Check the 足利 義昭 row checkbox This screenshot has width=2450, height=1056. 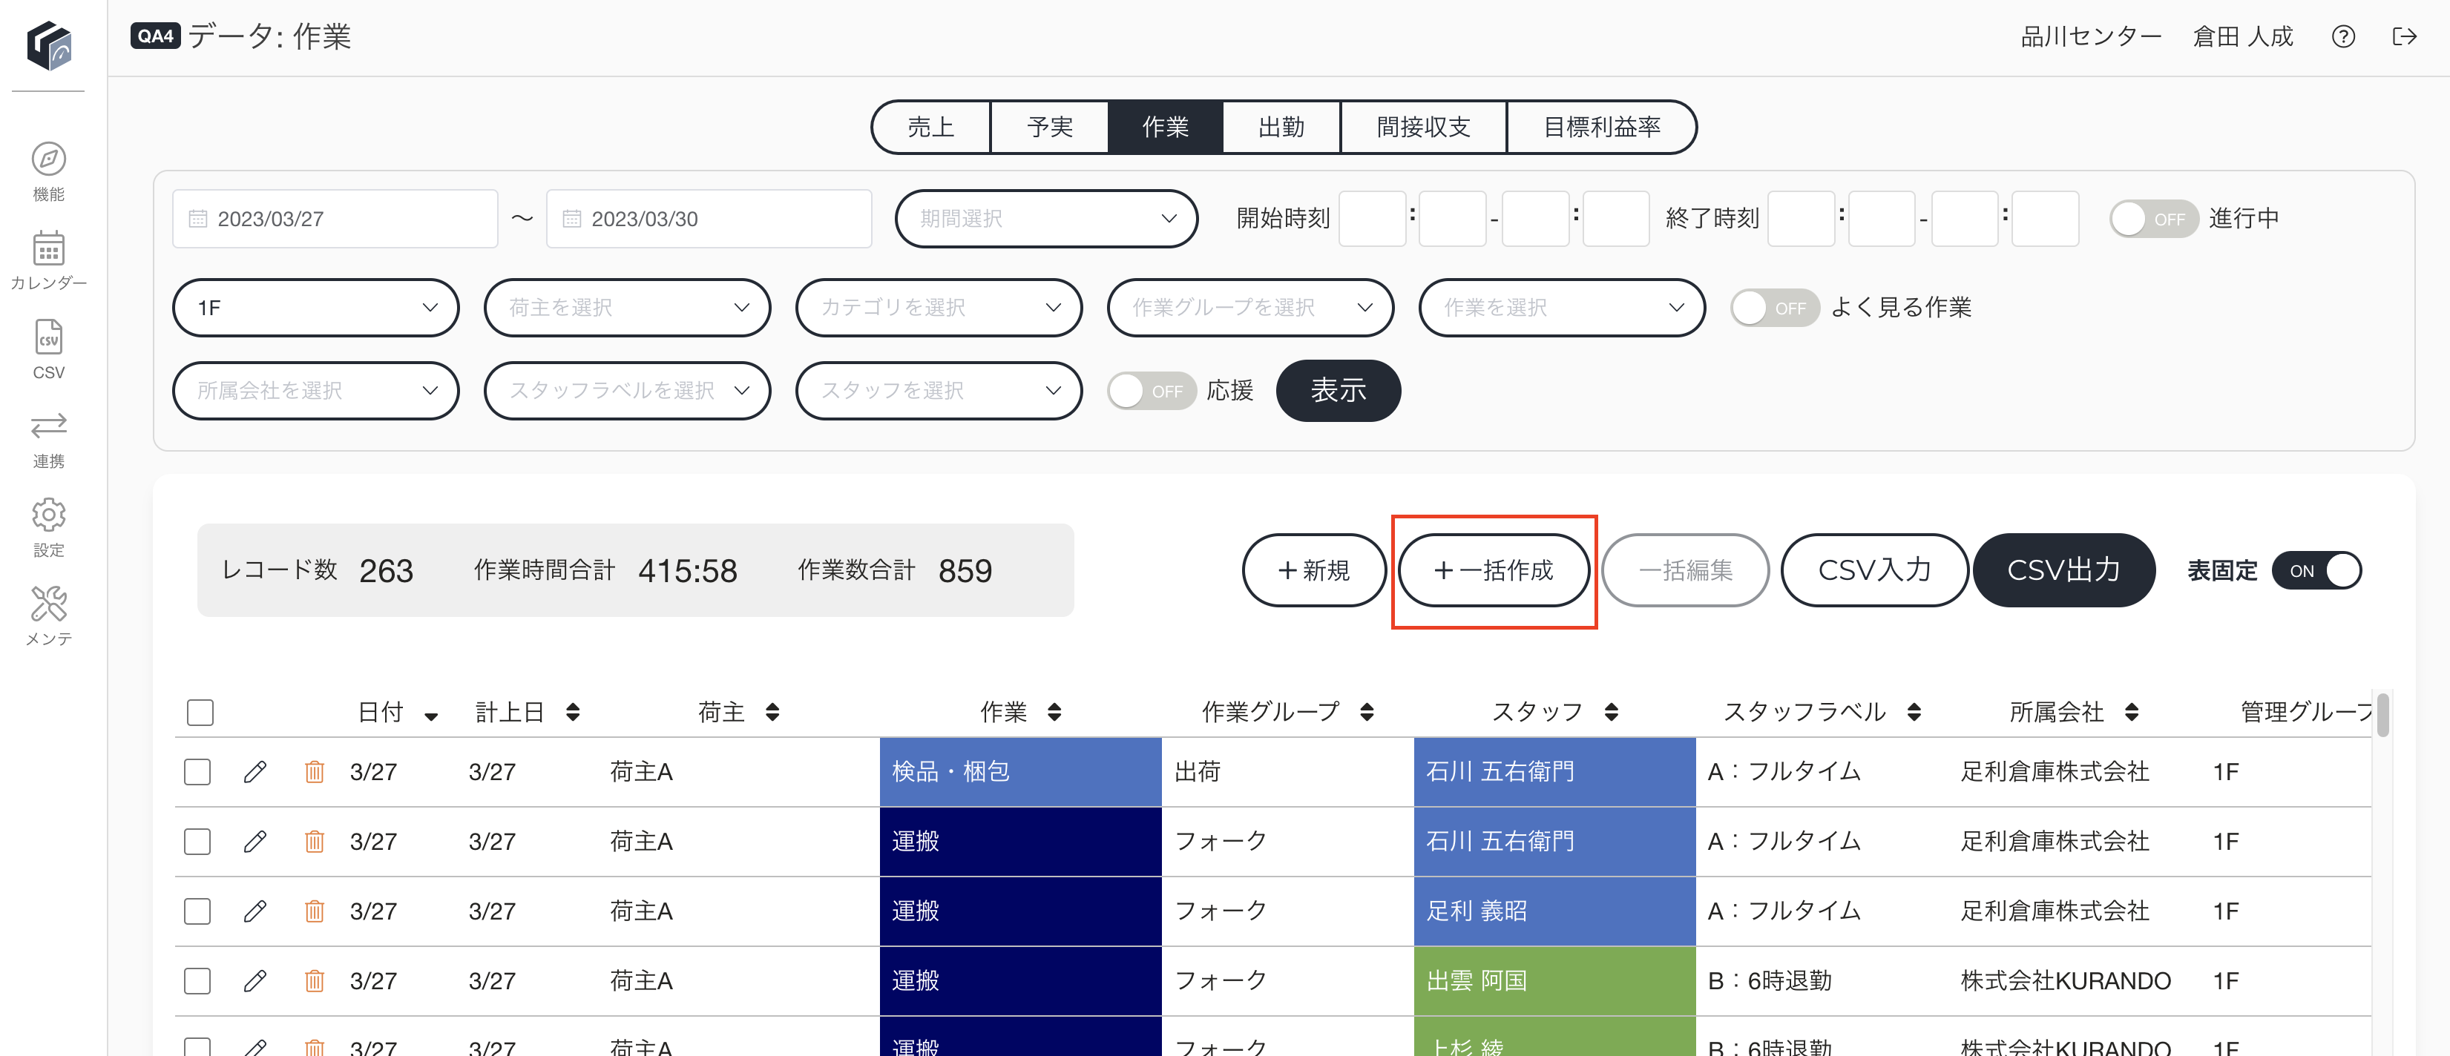pyautogui.click(x=197, y=911)
